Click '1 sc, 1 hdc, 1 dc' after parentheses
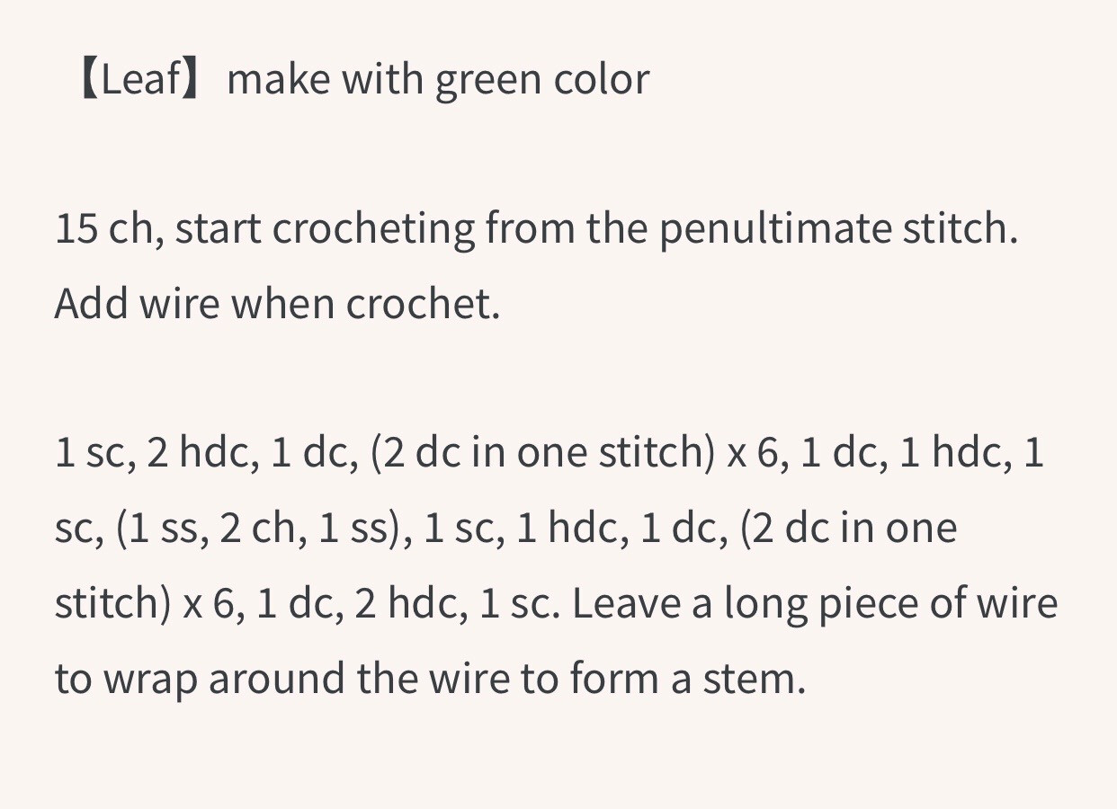 click(x=575, y=529)
